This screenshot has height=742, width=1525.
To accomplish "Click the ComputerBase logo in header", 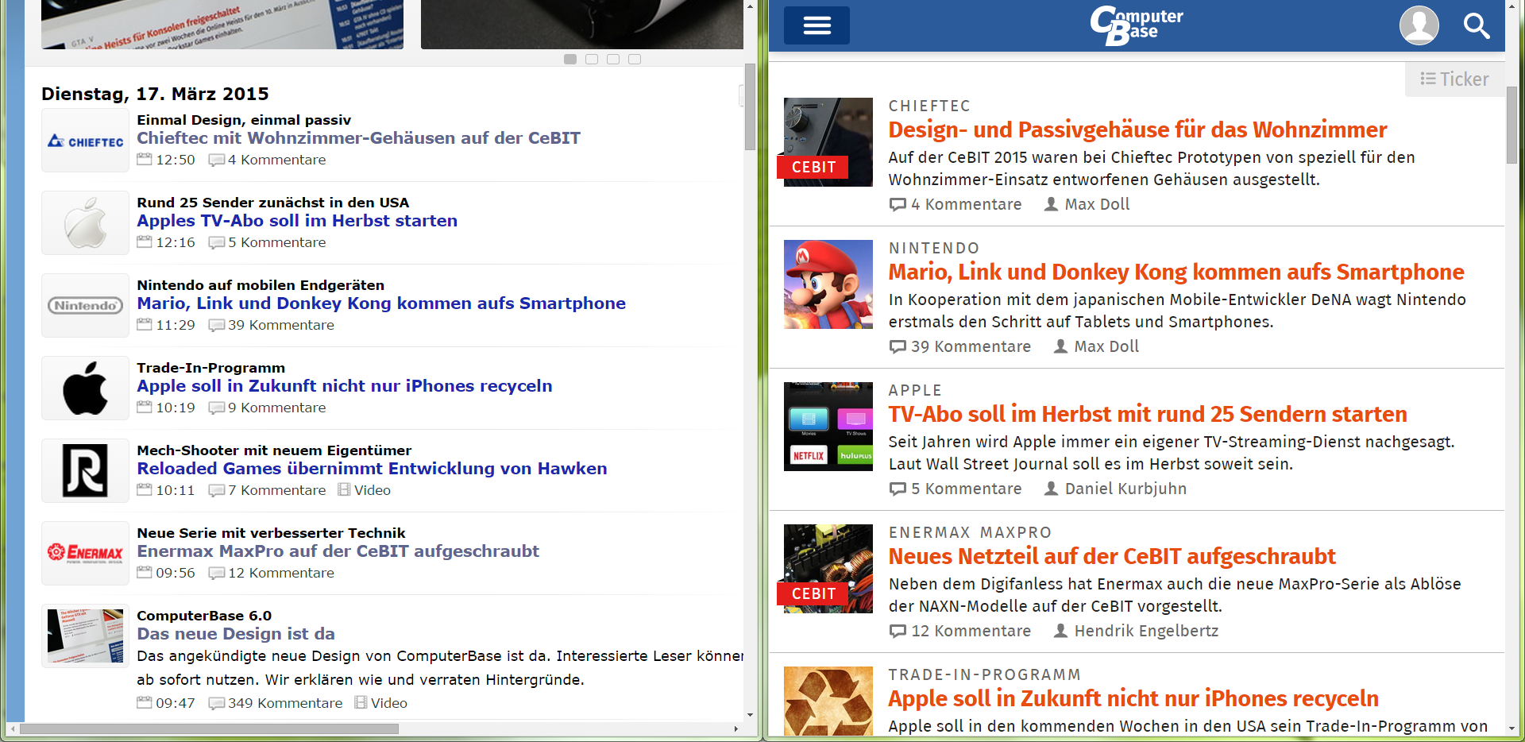I will point(1136,25).
